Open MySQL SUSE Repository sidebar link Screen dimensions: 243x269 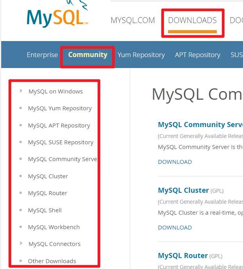tap(61, 142)
